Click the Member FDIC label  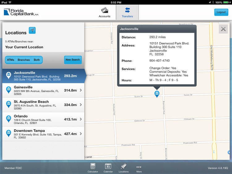(13, 168)
